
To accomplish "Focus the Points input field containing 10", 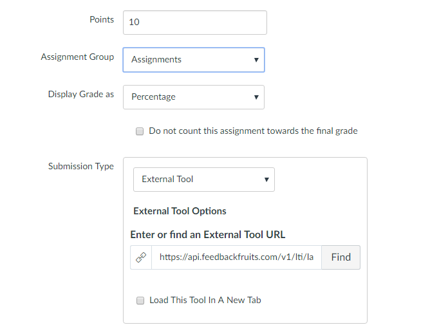I will [x=195, y=23].
